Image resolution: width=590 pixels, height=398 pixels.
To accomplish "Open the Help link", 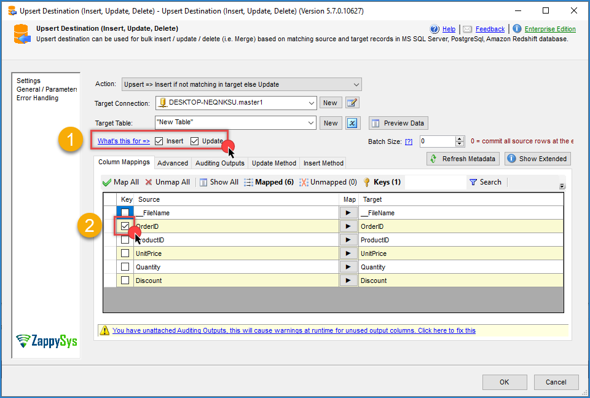I will point(449,29).
